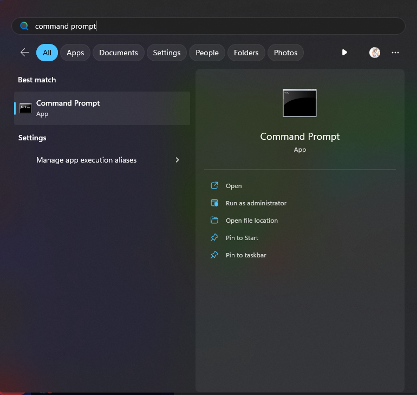Click the search magnifier icon
Viewport: 417px width, 395px height.
point(24,26)
